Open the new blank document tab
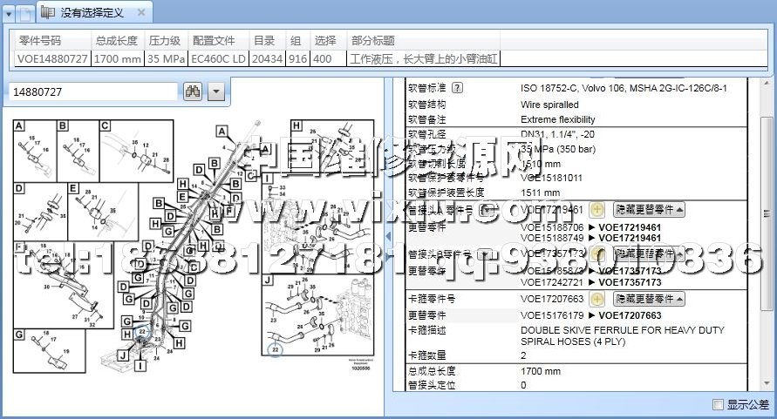777x419 pixels. click(26, 13)
